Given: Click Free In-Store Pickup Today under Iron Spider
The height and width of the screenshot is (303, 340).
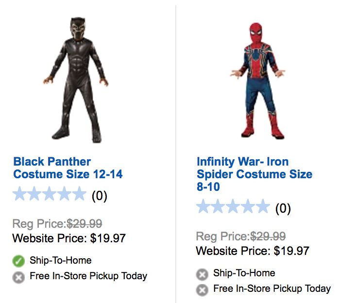Looking at the screenshot, I should point(272,289).
